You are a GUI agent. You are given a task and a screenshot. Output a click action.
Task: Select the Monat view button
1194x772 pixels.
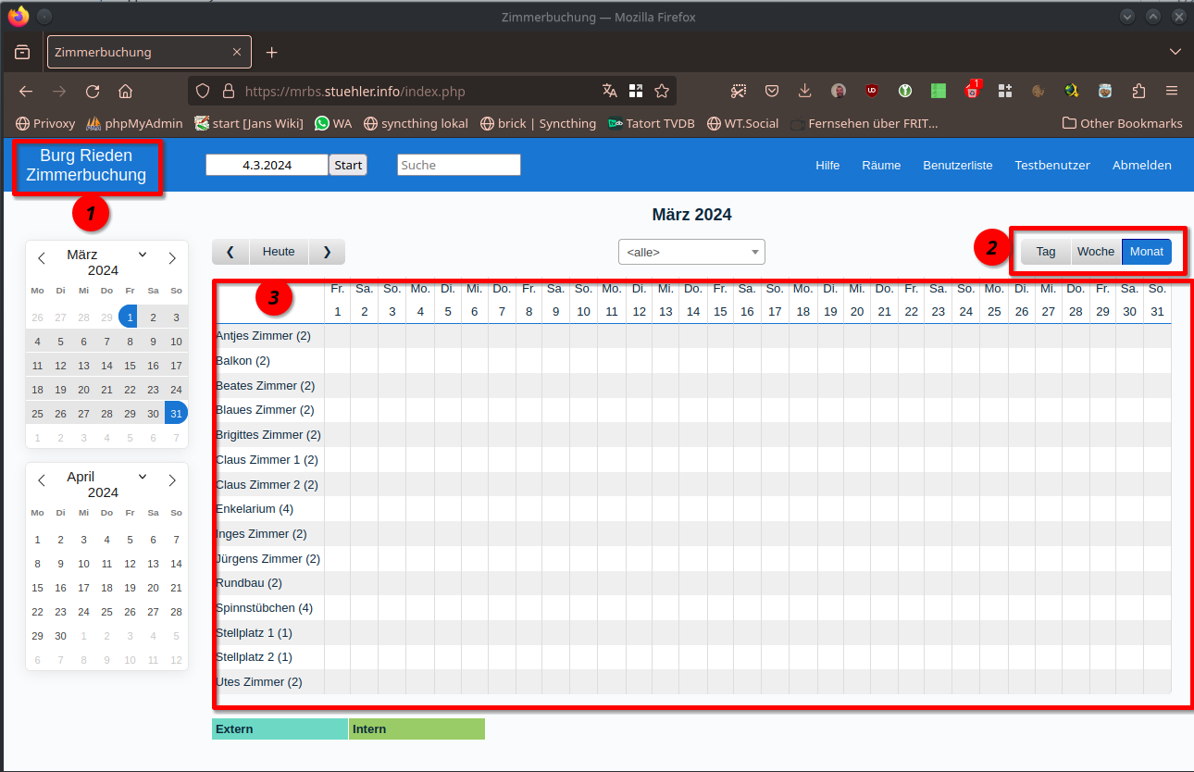point(1147,252)
